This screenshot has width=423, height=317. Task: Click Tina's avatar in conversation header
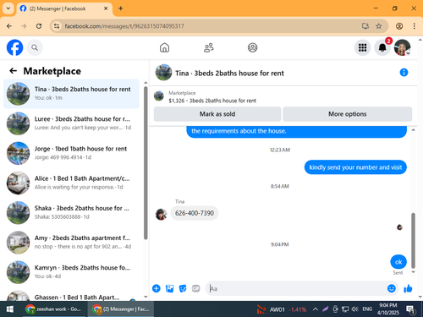click(163, 73)
